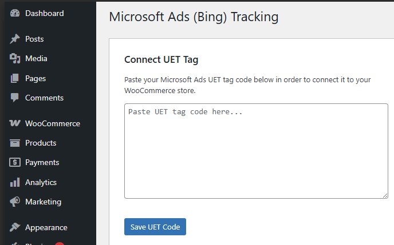This screenshot has width=394, height=245.
Task: Click the Payments dollar icon
Action: point(15,162)
